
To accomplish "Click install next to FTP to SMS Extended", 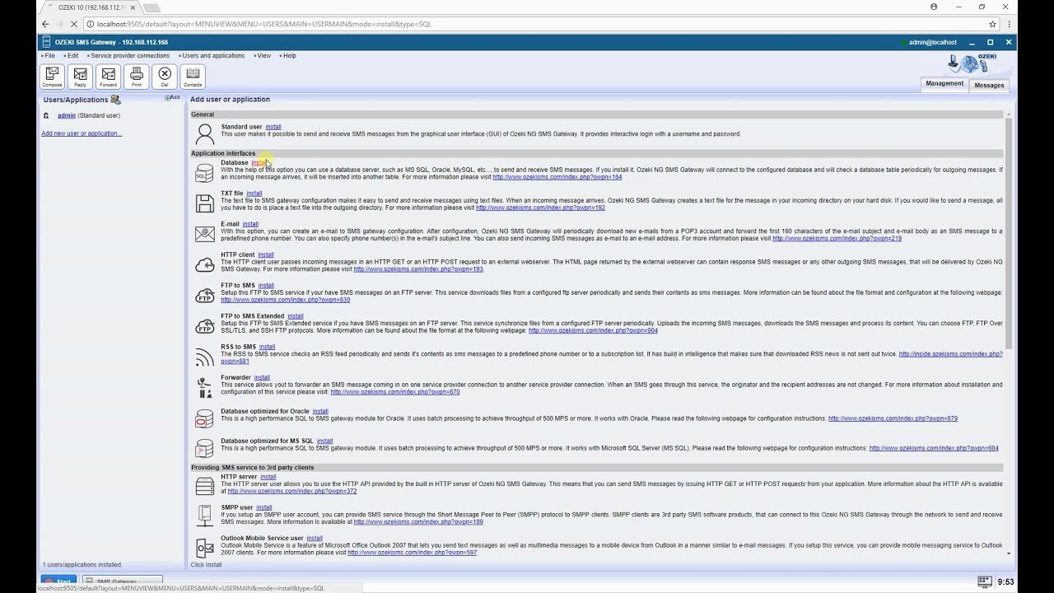I will [296, 316].
